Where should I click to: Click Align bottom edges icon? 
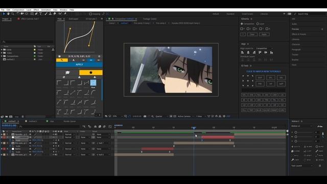[271, 52]
